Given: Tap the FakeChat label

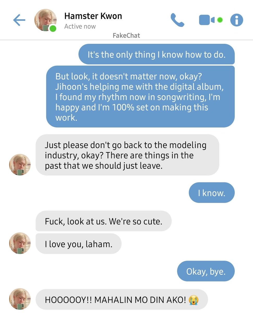Looking at the screenshot, I should [x=126, y=35].
